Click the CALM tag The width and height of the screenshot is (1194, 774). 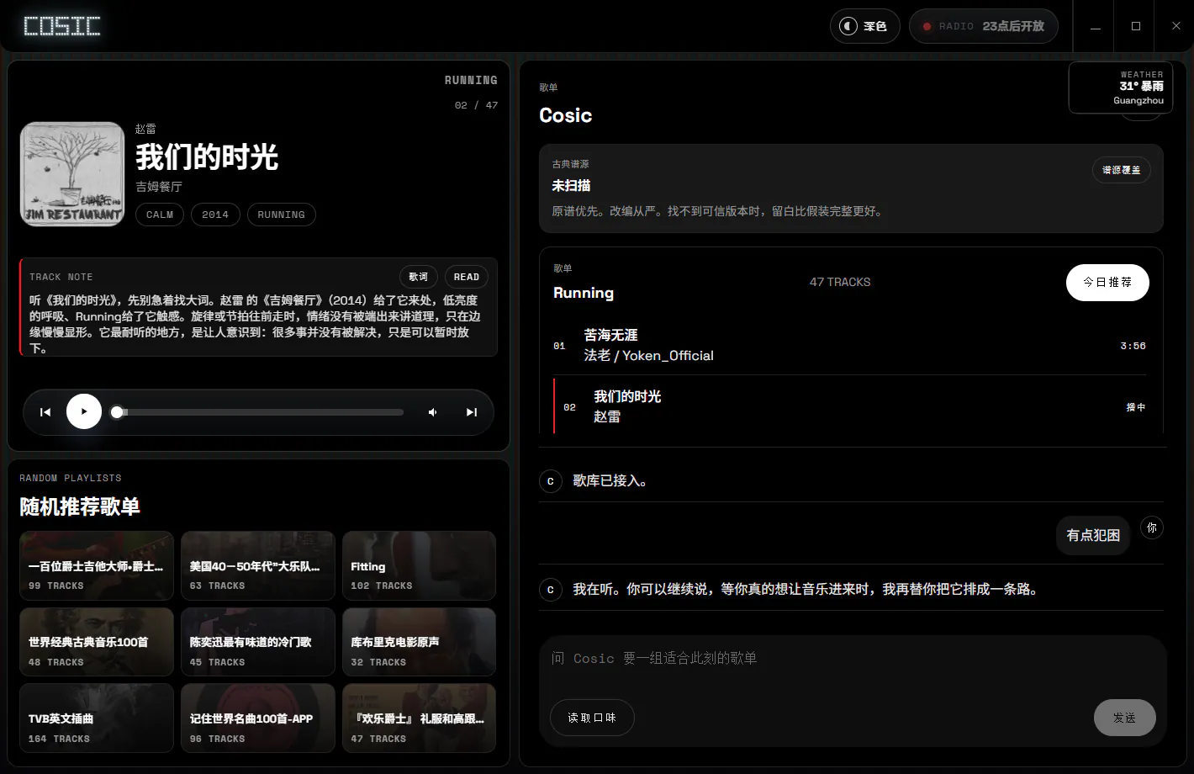click(160, 215)
